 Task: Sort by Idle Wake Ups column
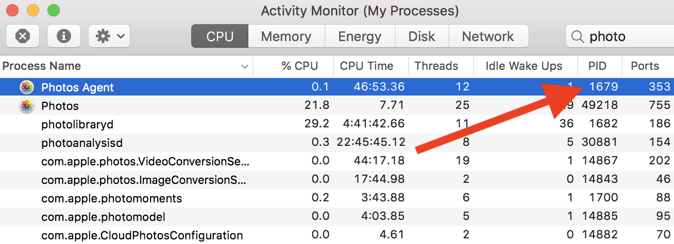coord(524,66)
